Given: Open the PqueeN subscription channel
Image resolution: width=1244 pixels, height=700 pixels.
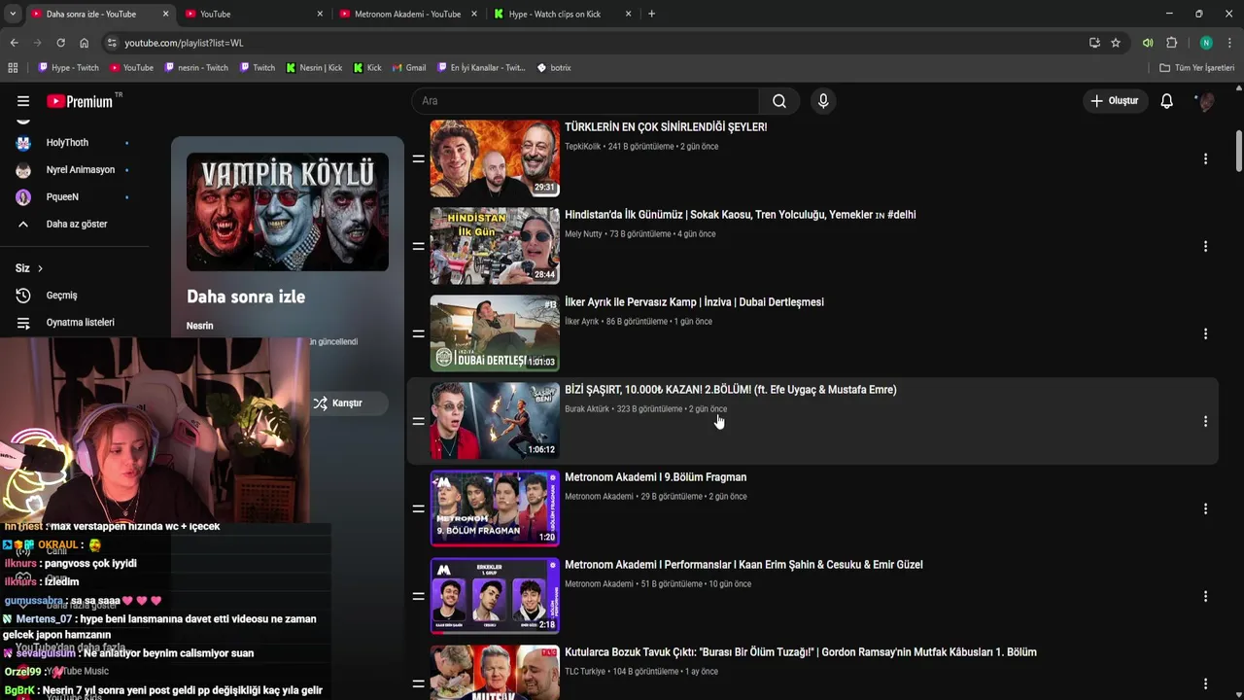Looking at the screenshot, I should click(62, 197).
